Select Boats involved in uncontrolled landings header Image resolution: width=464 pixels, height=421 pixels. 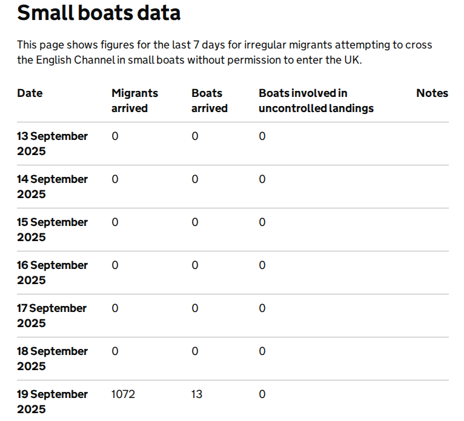point(316,101)
